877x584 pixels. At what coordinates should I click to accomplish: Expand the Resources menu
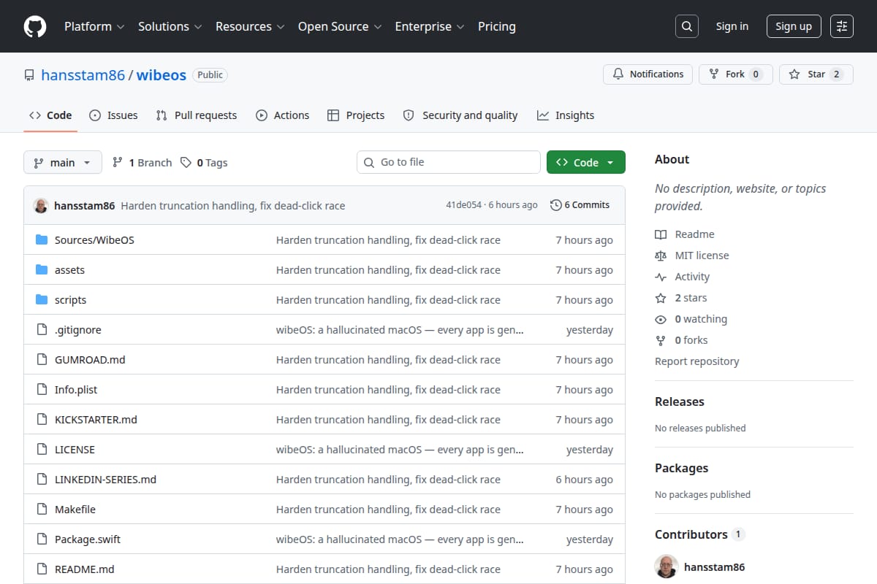point(250,26)
